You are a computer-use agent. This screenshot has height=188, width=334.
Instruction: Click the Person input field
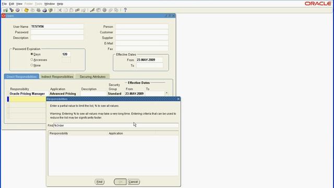point(141,27)
